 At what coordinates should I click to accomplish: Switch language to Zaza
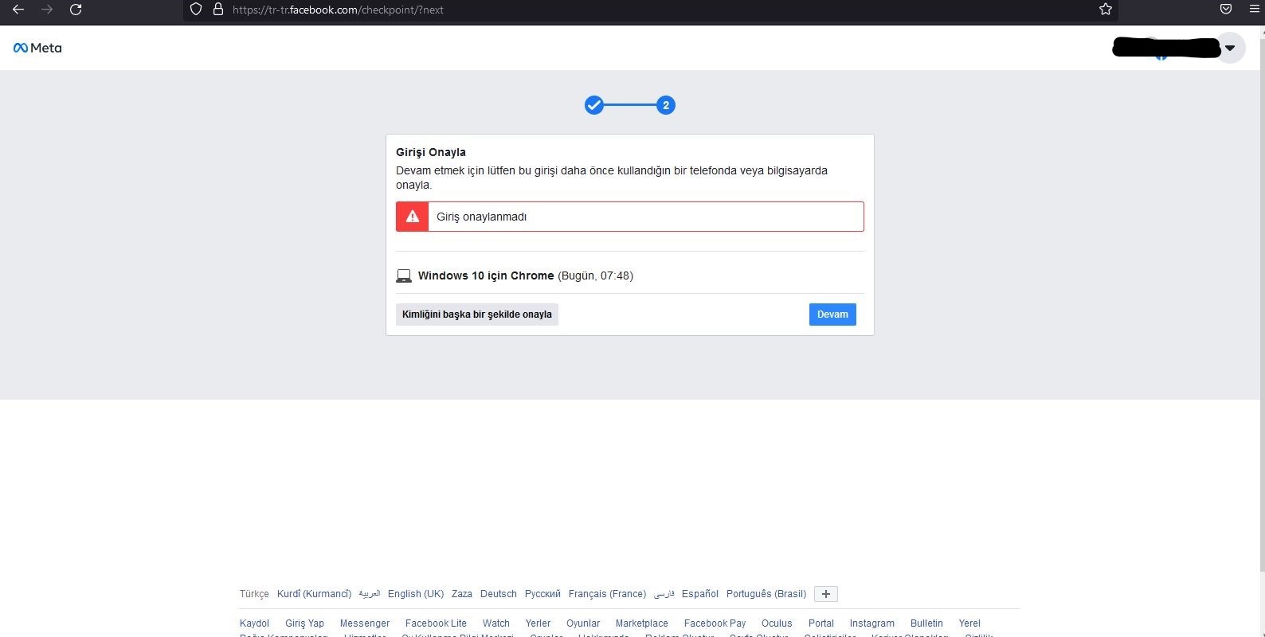pyautogui.click(x=462, y=594)
